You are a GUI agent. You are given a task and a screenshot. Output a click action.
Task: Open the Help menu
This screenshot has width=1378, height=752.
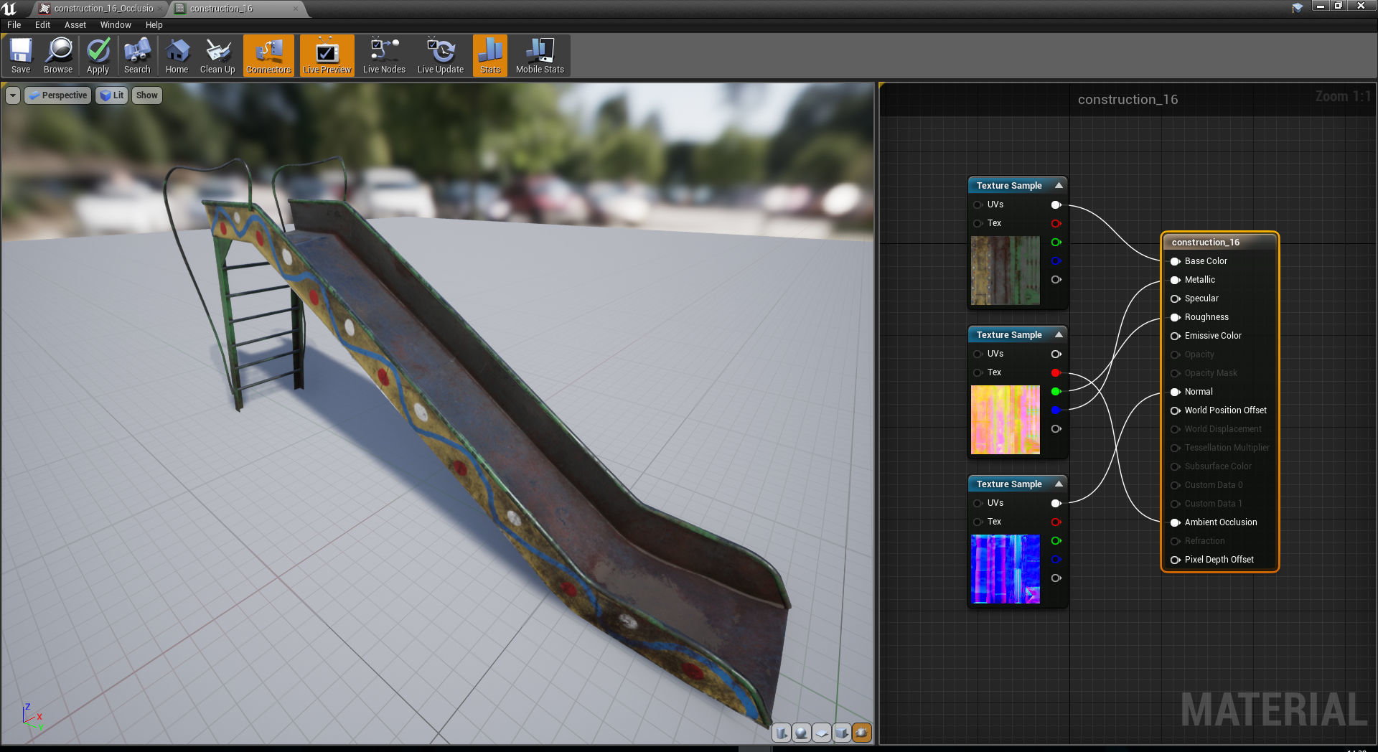[x=154, y=24]
